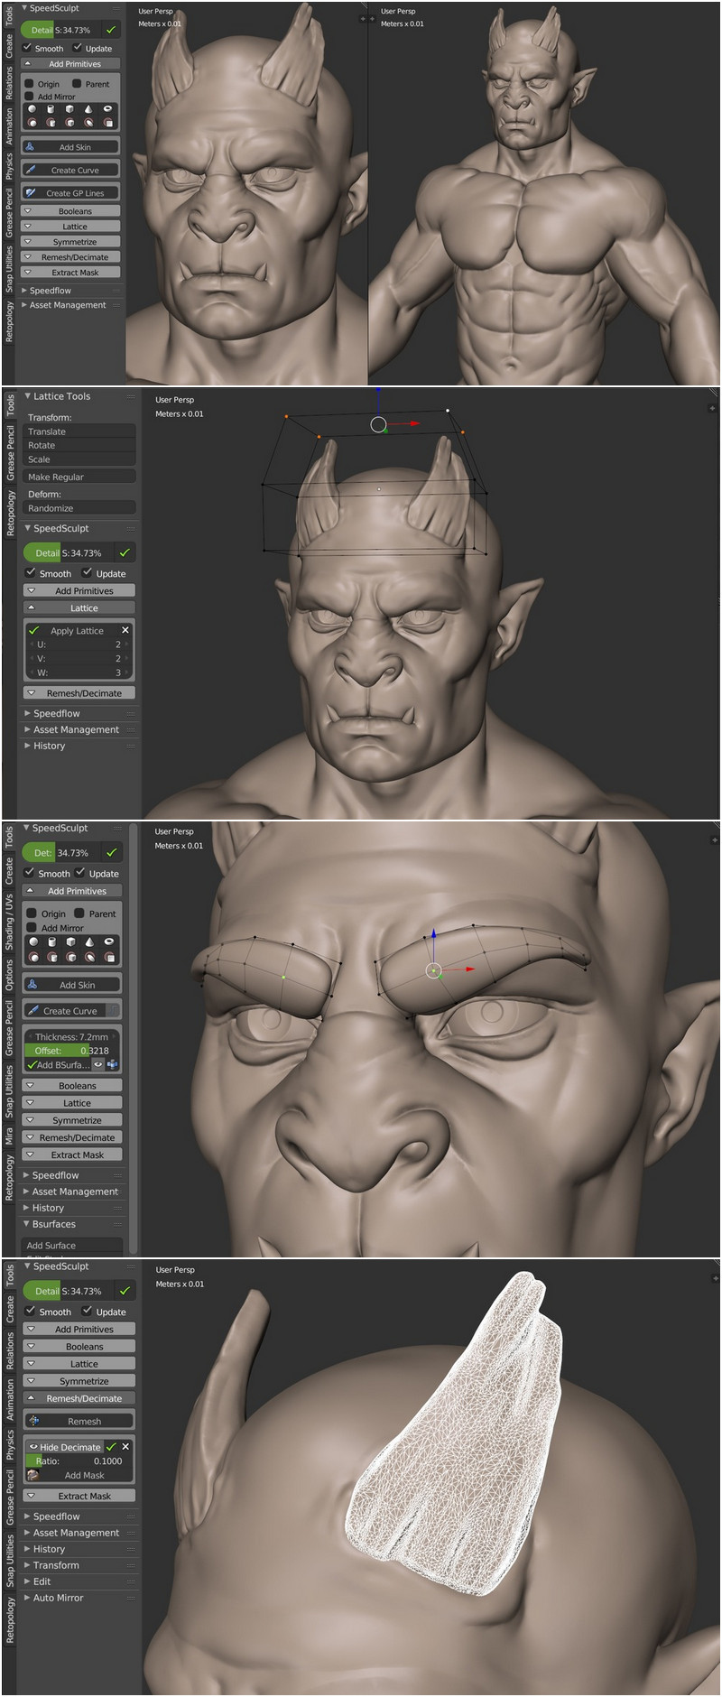Open Retopology tab in the Lattice Tools screenshot
This screenshot has height=1697, width=722.
[x=10, y=513]
